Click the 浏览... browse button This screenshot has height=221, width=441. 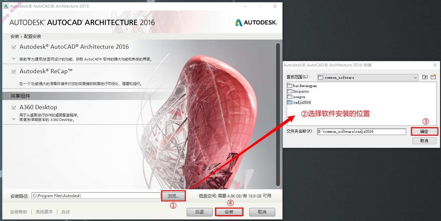coord(173,196)
